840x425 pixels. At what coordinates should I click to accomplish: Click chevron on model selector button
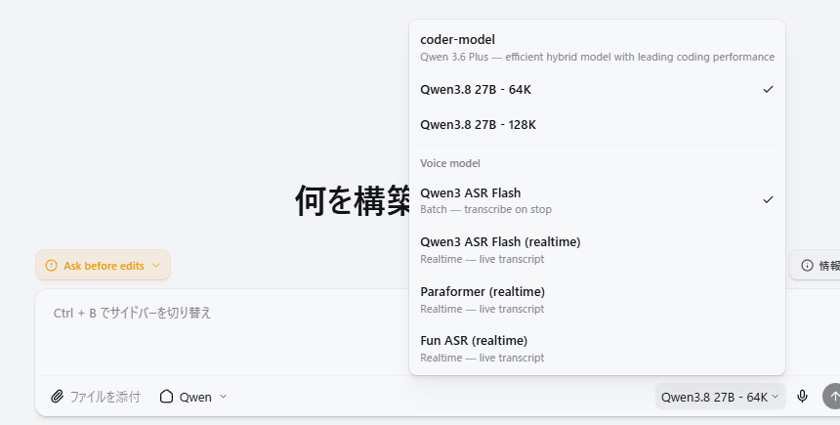coord(775,397)
